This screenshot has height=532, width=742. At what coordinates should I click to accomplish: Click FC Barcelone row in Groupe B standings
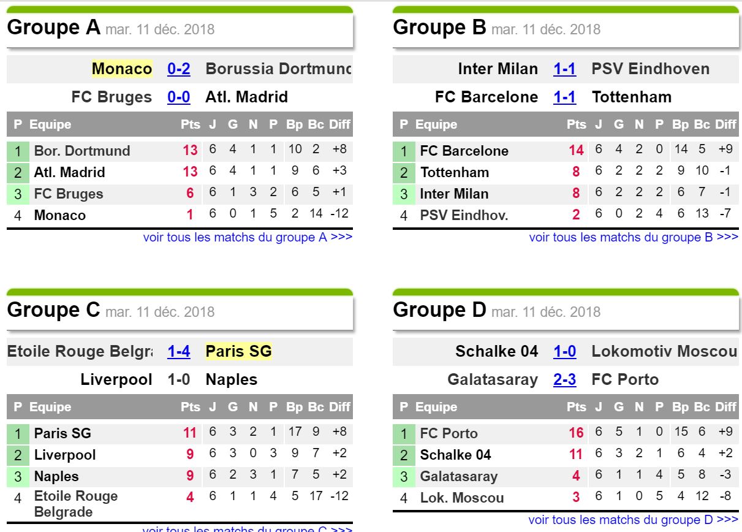point(566,150)
